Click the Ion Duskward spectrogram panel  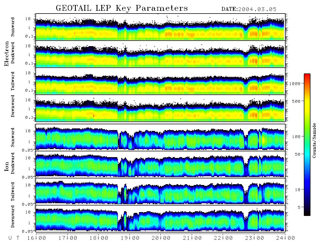point(160,164)
